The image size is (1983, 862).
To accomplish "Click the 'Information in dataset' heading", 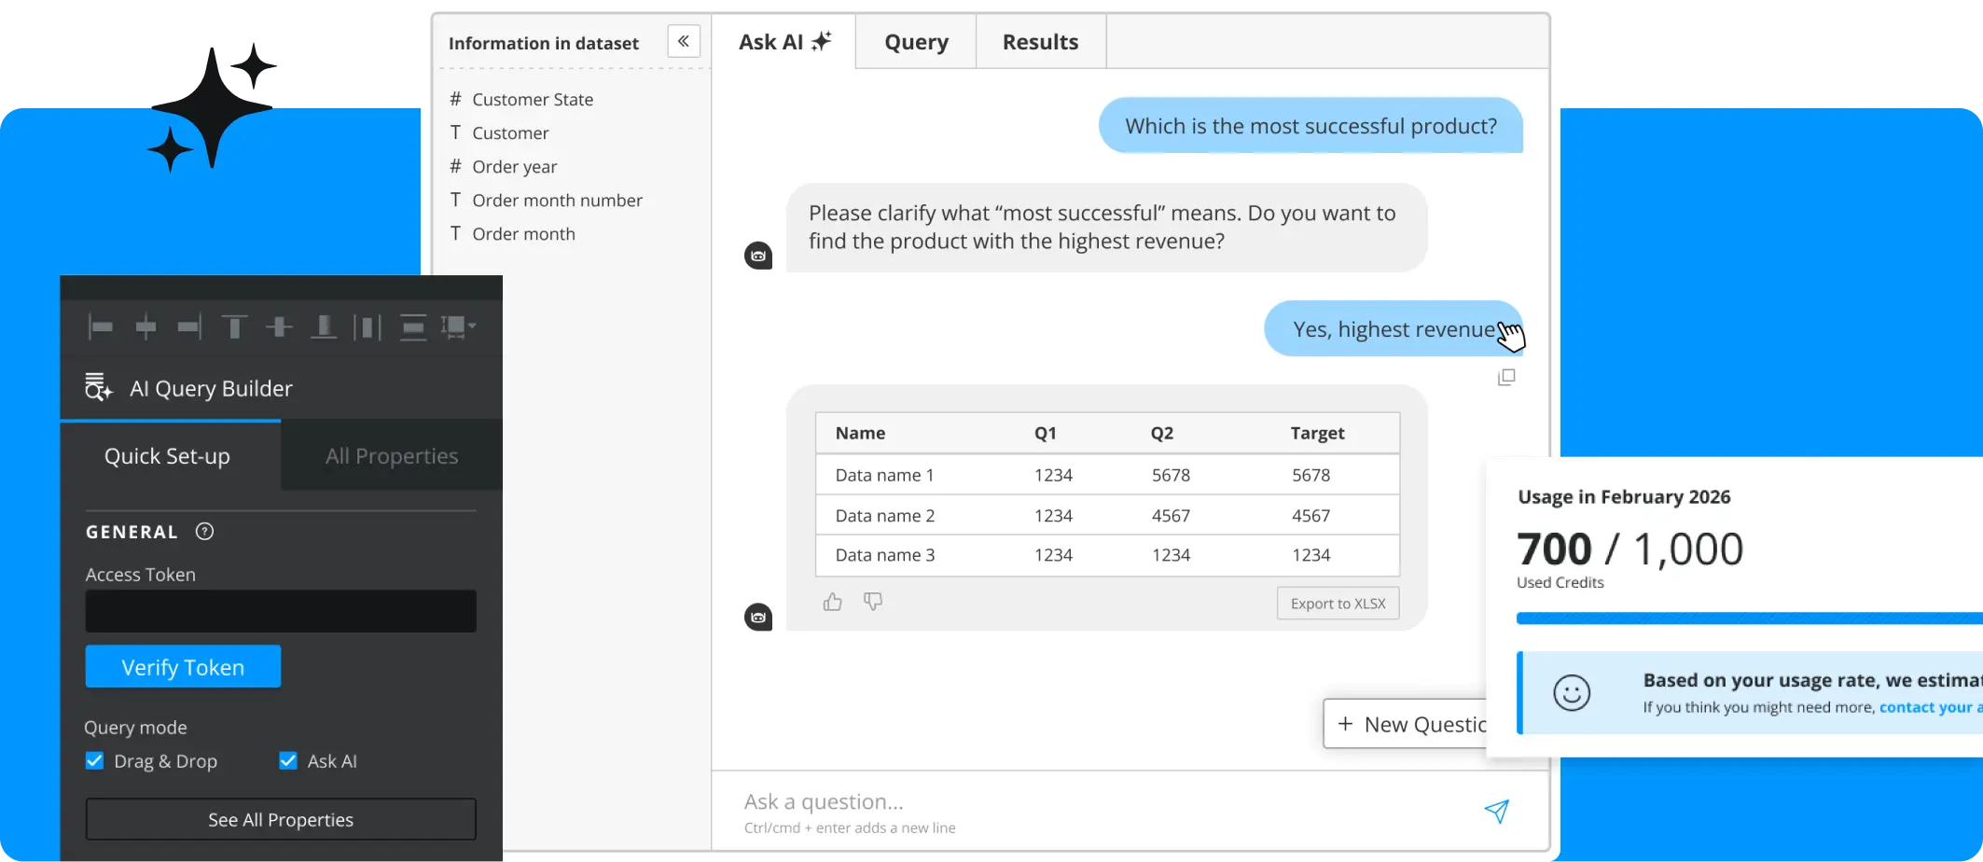I will point(544,43).
